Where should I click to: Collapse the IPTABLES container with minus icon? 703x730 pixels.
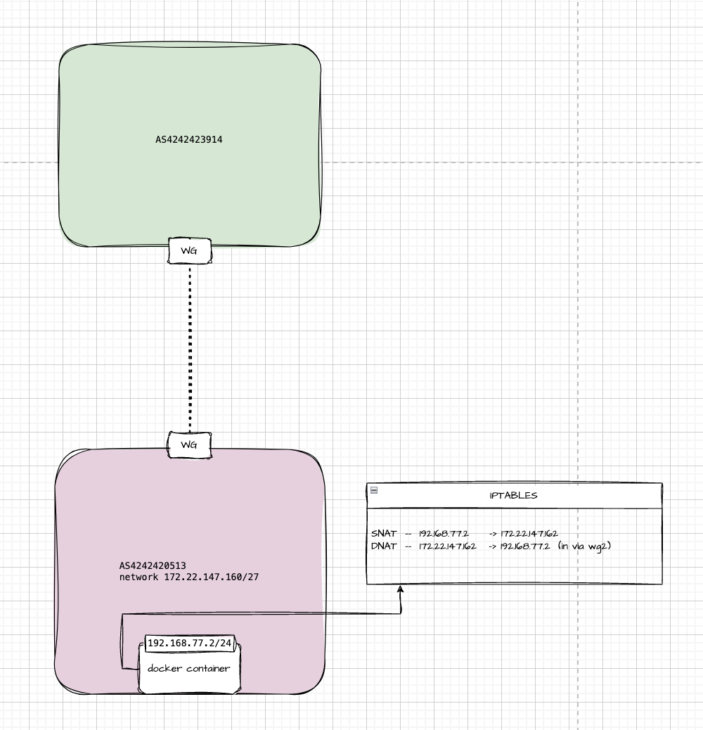374,490
